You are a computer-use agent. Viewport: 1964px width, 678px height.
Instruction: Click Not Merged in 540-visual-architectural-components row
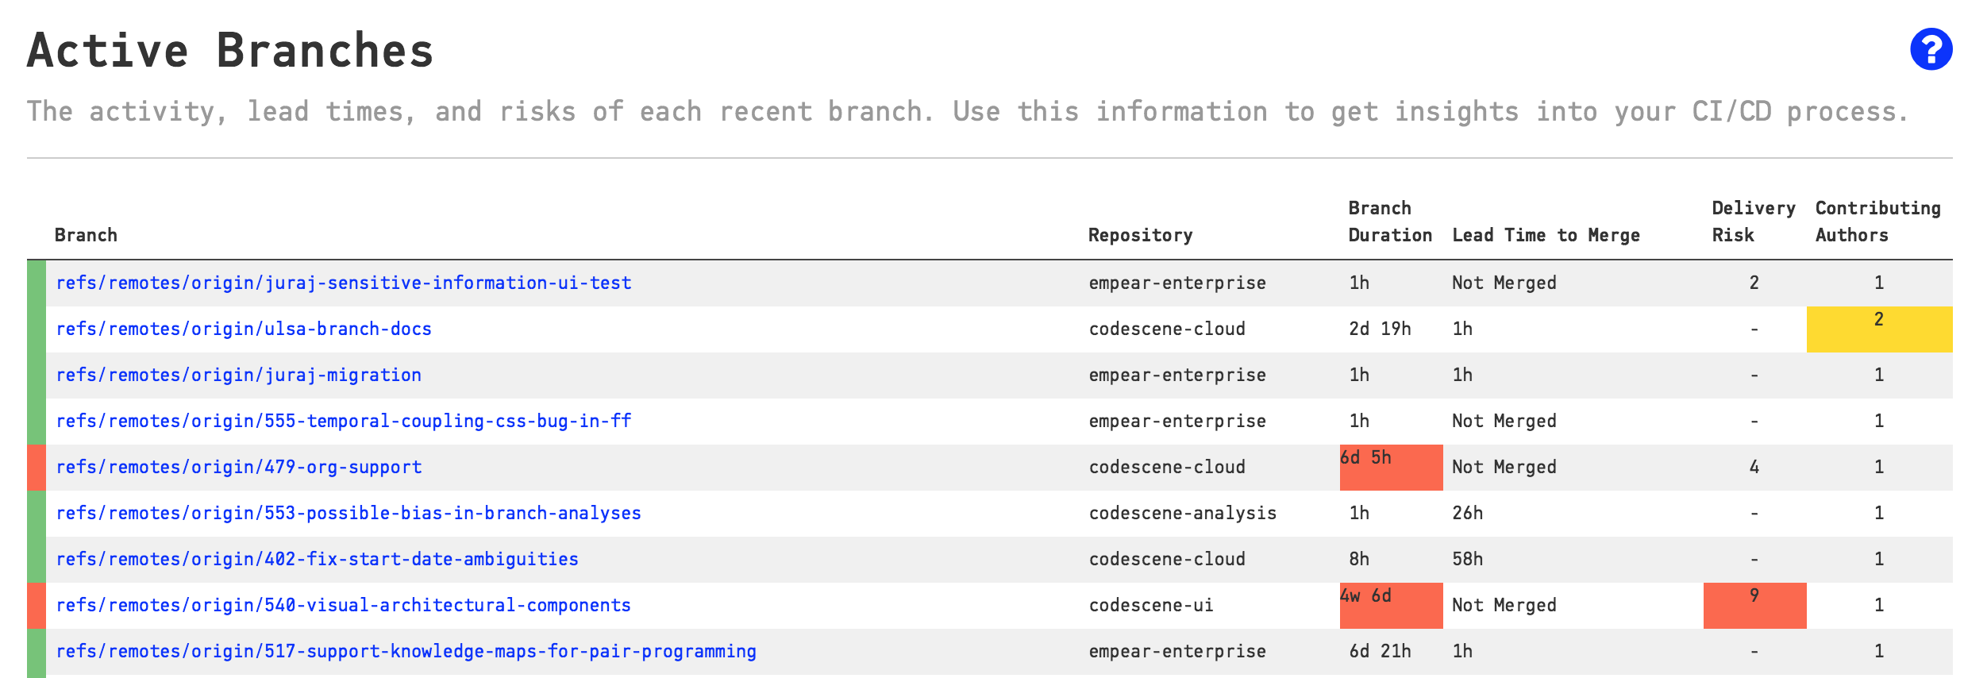click(1504, 605)
